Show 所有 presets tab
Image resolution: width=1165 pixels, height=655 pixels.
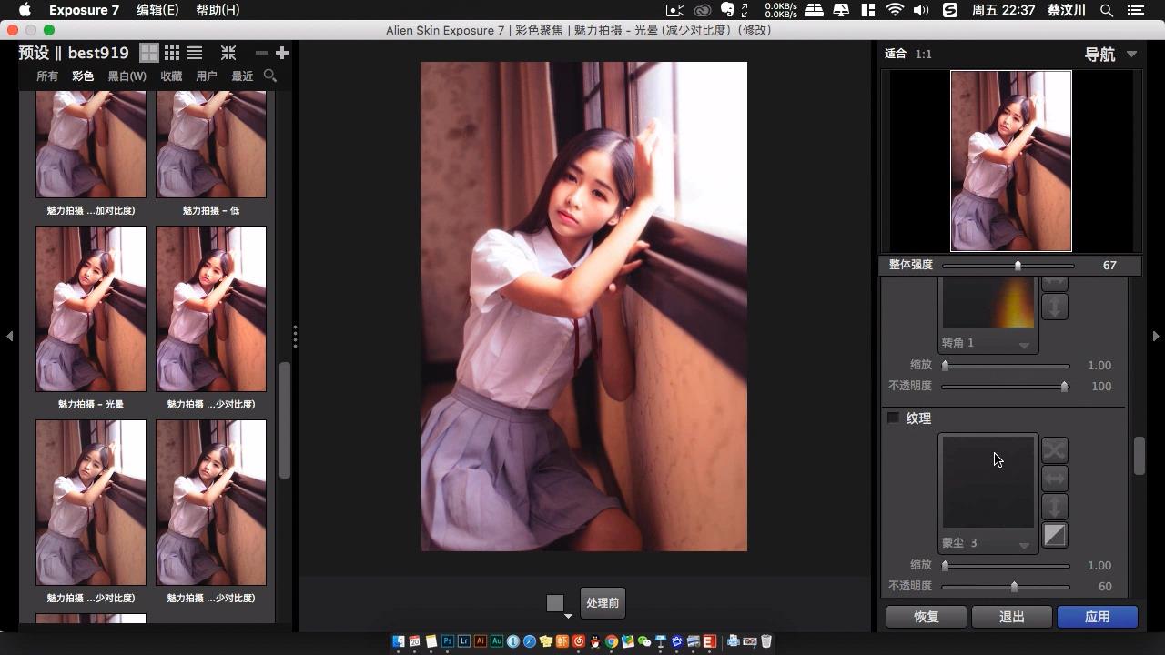(47, 76)
